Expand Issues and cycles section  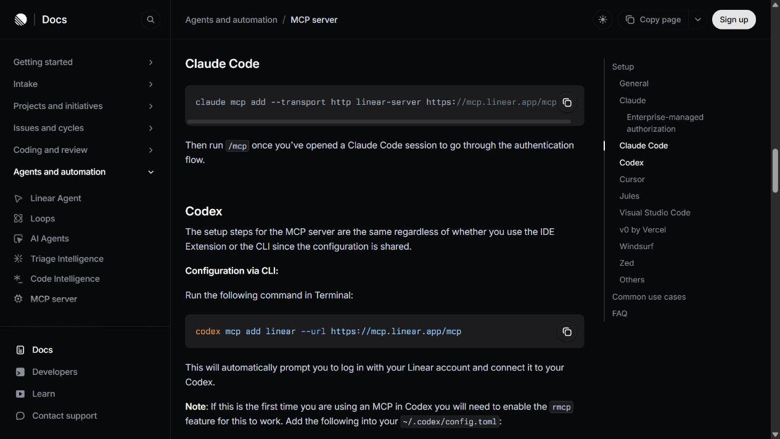(84, 128)
